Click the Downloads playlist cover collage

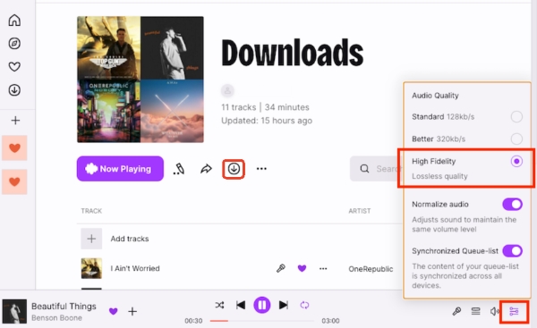pyautogui.click(x=141, y=80)
